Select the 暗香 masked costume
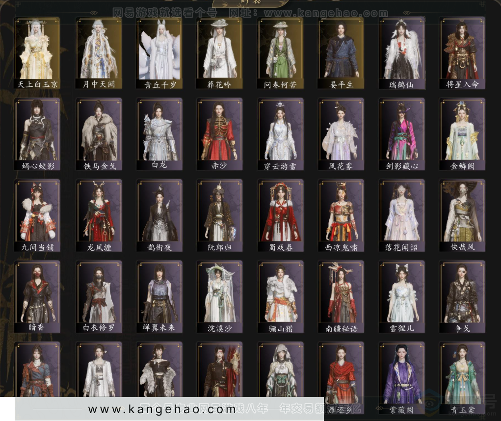 click(37, 296)
